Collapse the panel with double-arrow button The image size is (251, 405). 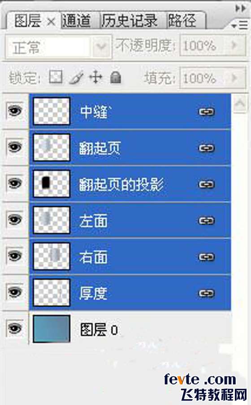[x=240, y=8]
